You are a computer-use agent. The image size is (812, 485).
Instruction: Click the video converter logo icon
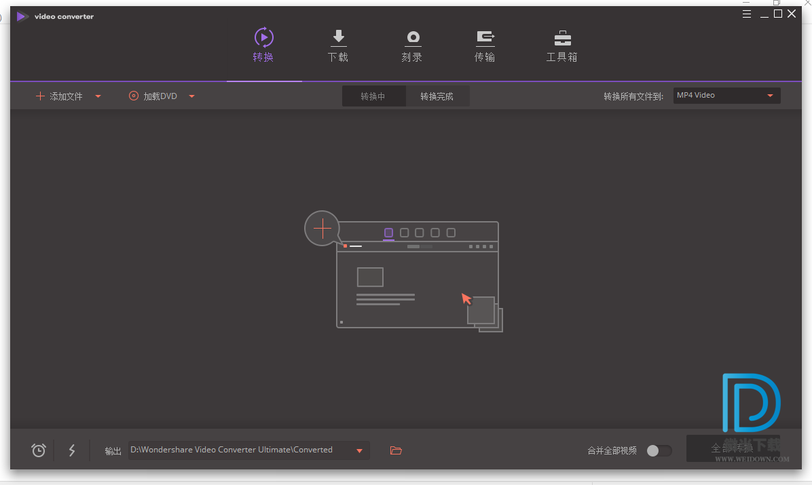point(22,16)
